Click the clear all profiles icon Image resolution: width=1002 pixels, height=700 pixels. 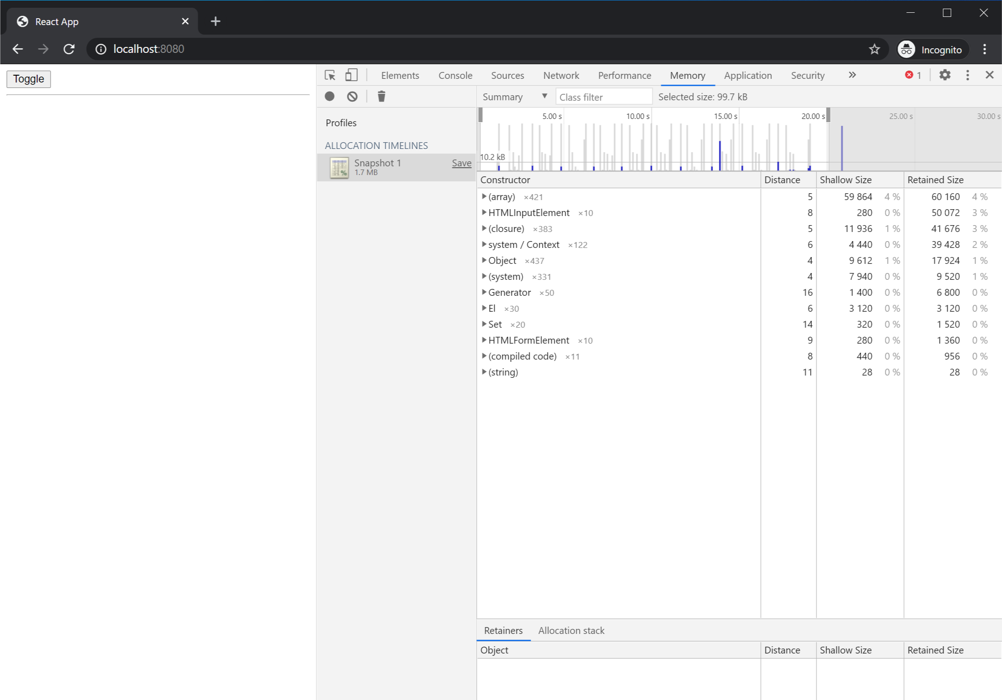pos(352,97)
